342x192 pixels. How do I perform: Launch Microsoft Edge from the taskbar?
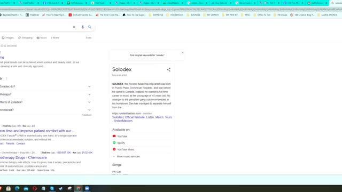(17, 188)
